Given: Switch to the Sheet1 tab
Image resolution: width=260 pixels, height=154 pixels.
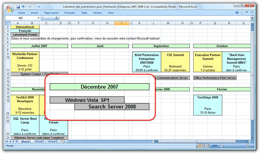Looking at the screenshot, I should point(26,142).
